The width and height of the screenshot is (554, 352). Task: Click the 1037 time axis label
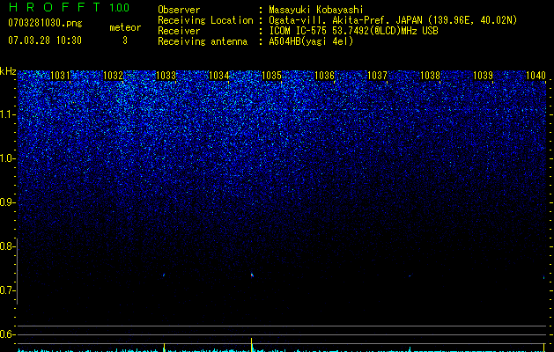377,76
